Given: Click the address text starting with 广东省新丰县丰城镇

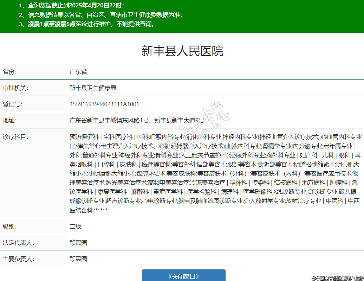Looking at the screenshot, I should pyautogui.click(x=142, y=121).
